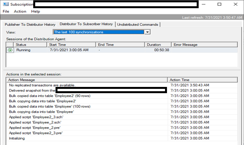The image size is (244, 145).
Task: Open the Help menu
Action: pyautogui.click(x=36, y=11)
